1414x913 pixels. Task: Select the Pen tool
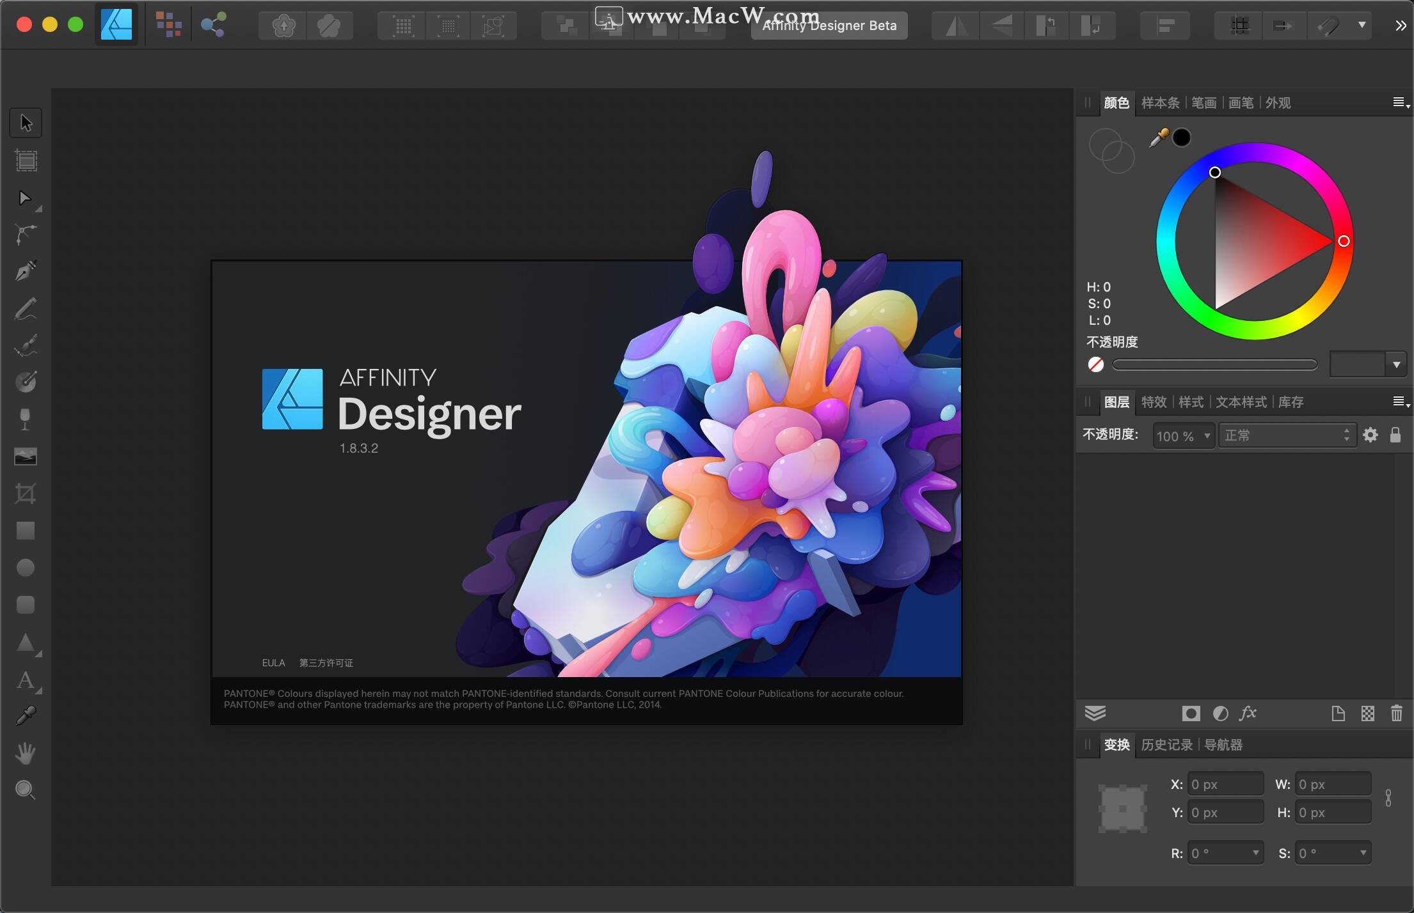26,270
